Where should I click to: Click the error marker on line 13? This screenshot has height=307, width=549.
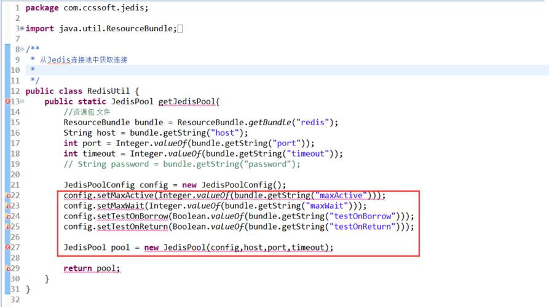[x=7, y=101]
